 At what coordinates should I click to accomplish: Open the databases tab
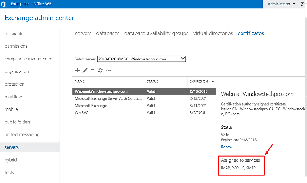[x=108, y=33]
